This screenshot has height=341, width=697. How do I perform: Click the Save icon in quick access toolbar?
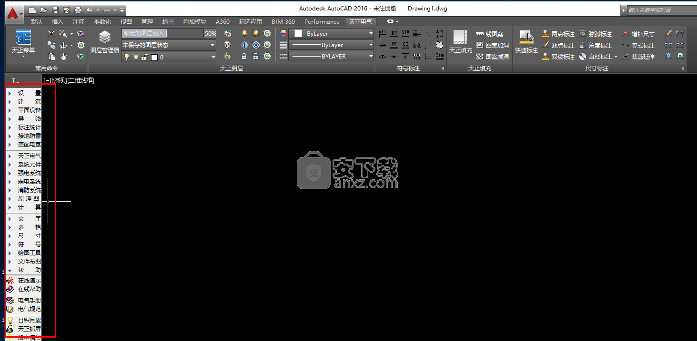55,10
